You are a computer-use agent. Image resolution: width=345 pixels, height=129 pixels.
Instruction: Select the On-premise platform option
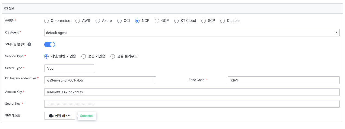point(46,21)
